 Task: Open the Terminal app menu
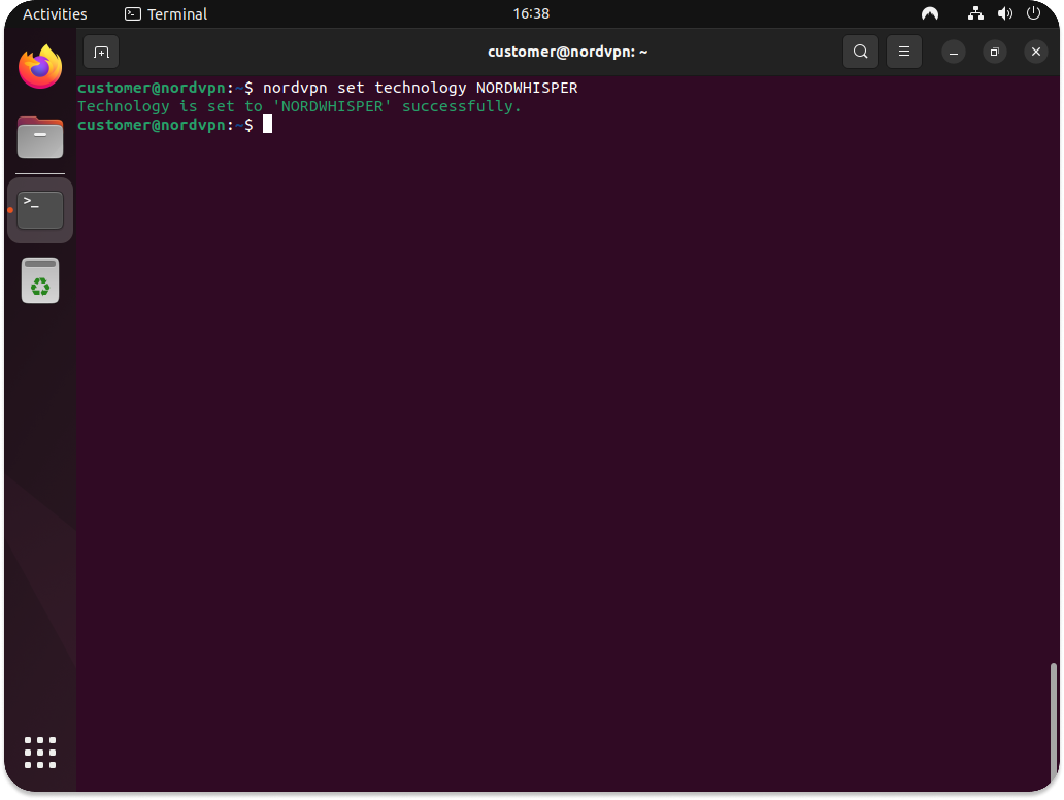[166, 14]
